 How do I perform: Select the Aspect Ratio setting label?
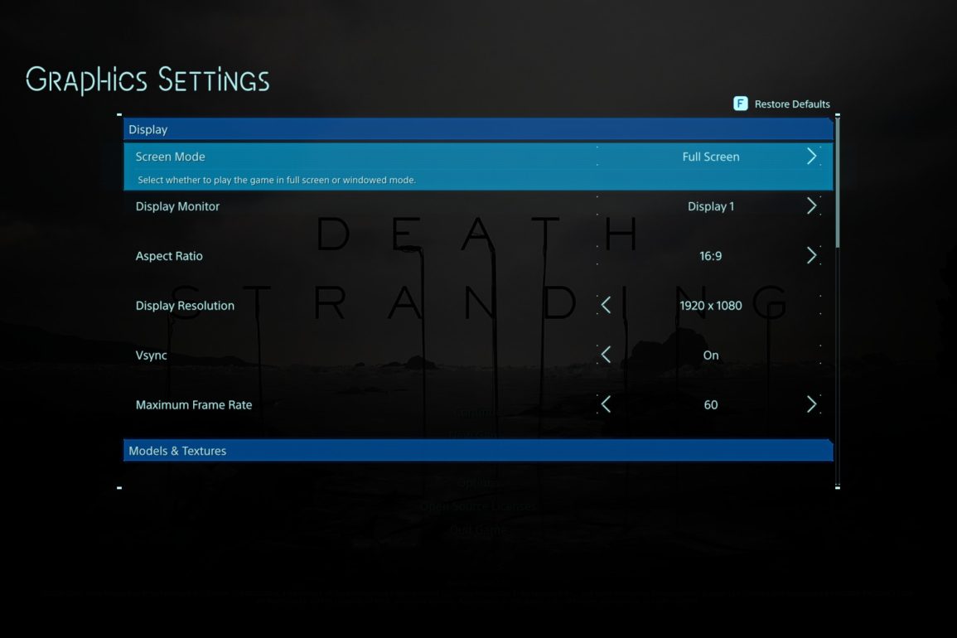pos(169,256)
